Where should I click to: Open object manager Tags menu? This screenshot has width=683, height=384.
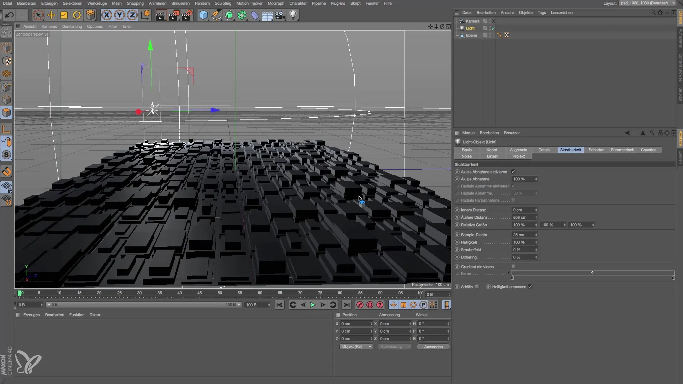(541, 12)
